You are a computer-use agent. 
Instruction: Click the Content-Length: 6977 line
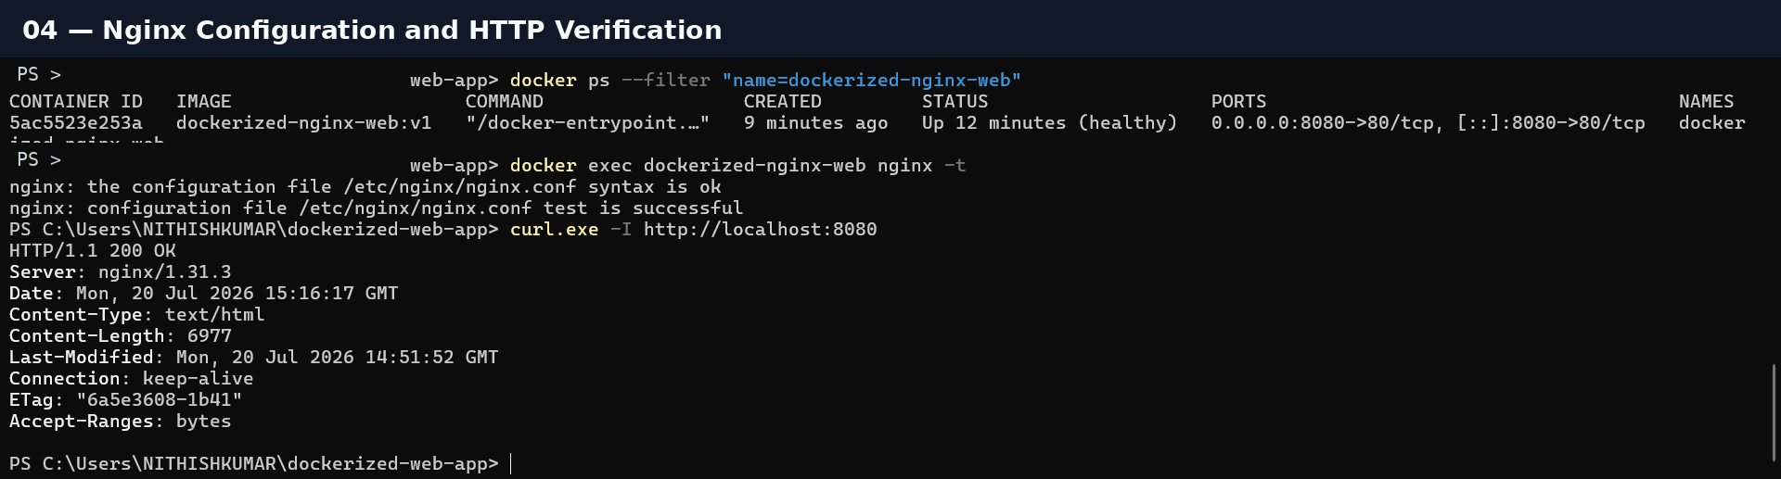coord(121,335)
